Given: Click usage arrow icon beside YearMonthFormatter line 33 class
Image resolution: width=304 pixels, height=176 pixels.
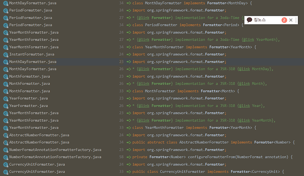Looking at the screenshot, I should (129, 128).
